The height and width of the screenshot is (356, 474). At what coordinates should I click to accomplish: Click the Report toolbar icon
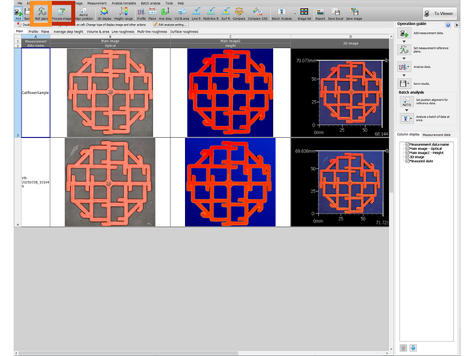click(320, 14)
